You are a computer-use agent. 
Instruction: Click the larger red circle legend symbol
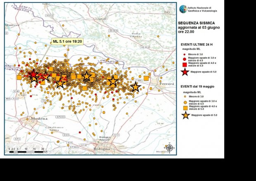click(185, 59)
